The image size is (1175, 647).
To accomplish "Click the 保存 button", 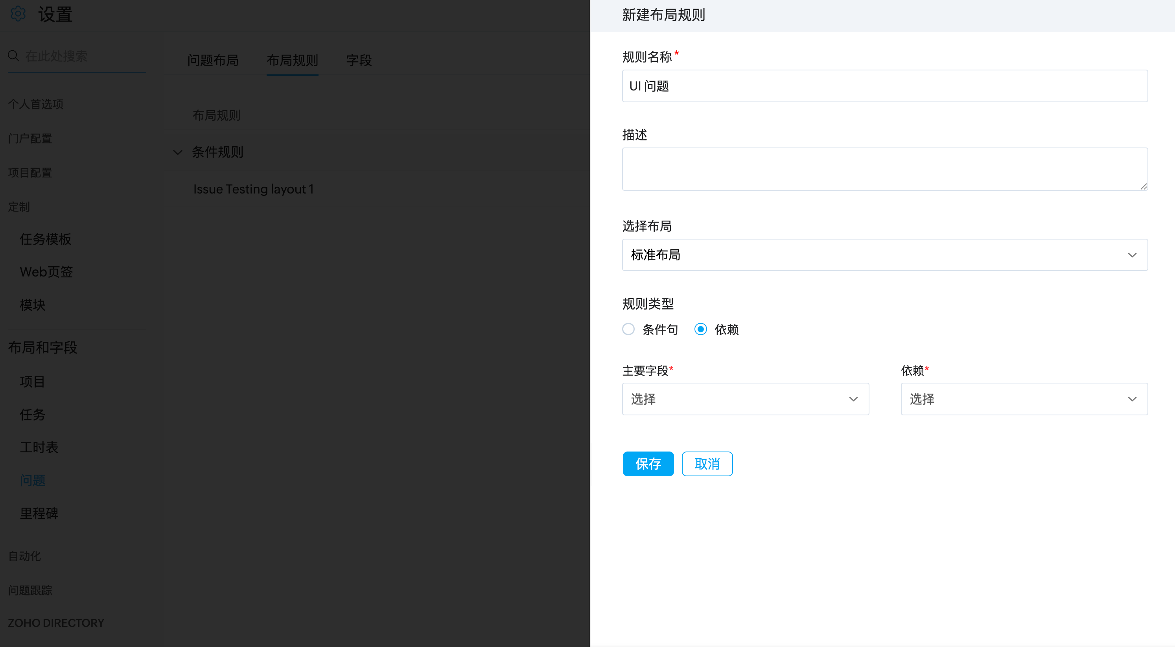I will click(648, 464).
